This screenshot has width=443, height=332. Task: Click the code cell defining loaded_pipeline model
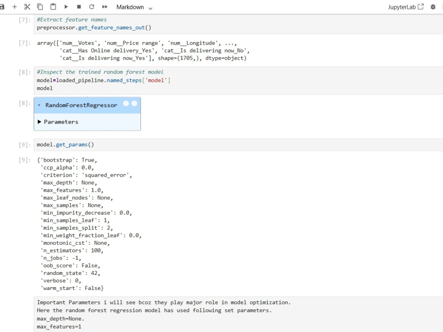point(238,81)
